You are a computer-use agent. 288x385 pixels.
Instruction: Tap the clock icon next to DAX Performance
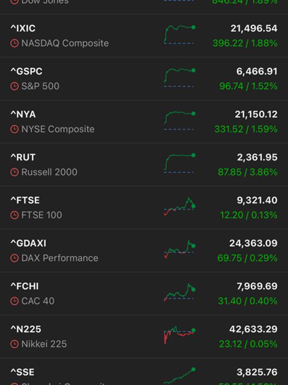coord(14,258)
